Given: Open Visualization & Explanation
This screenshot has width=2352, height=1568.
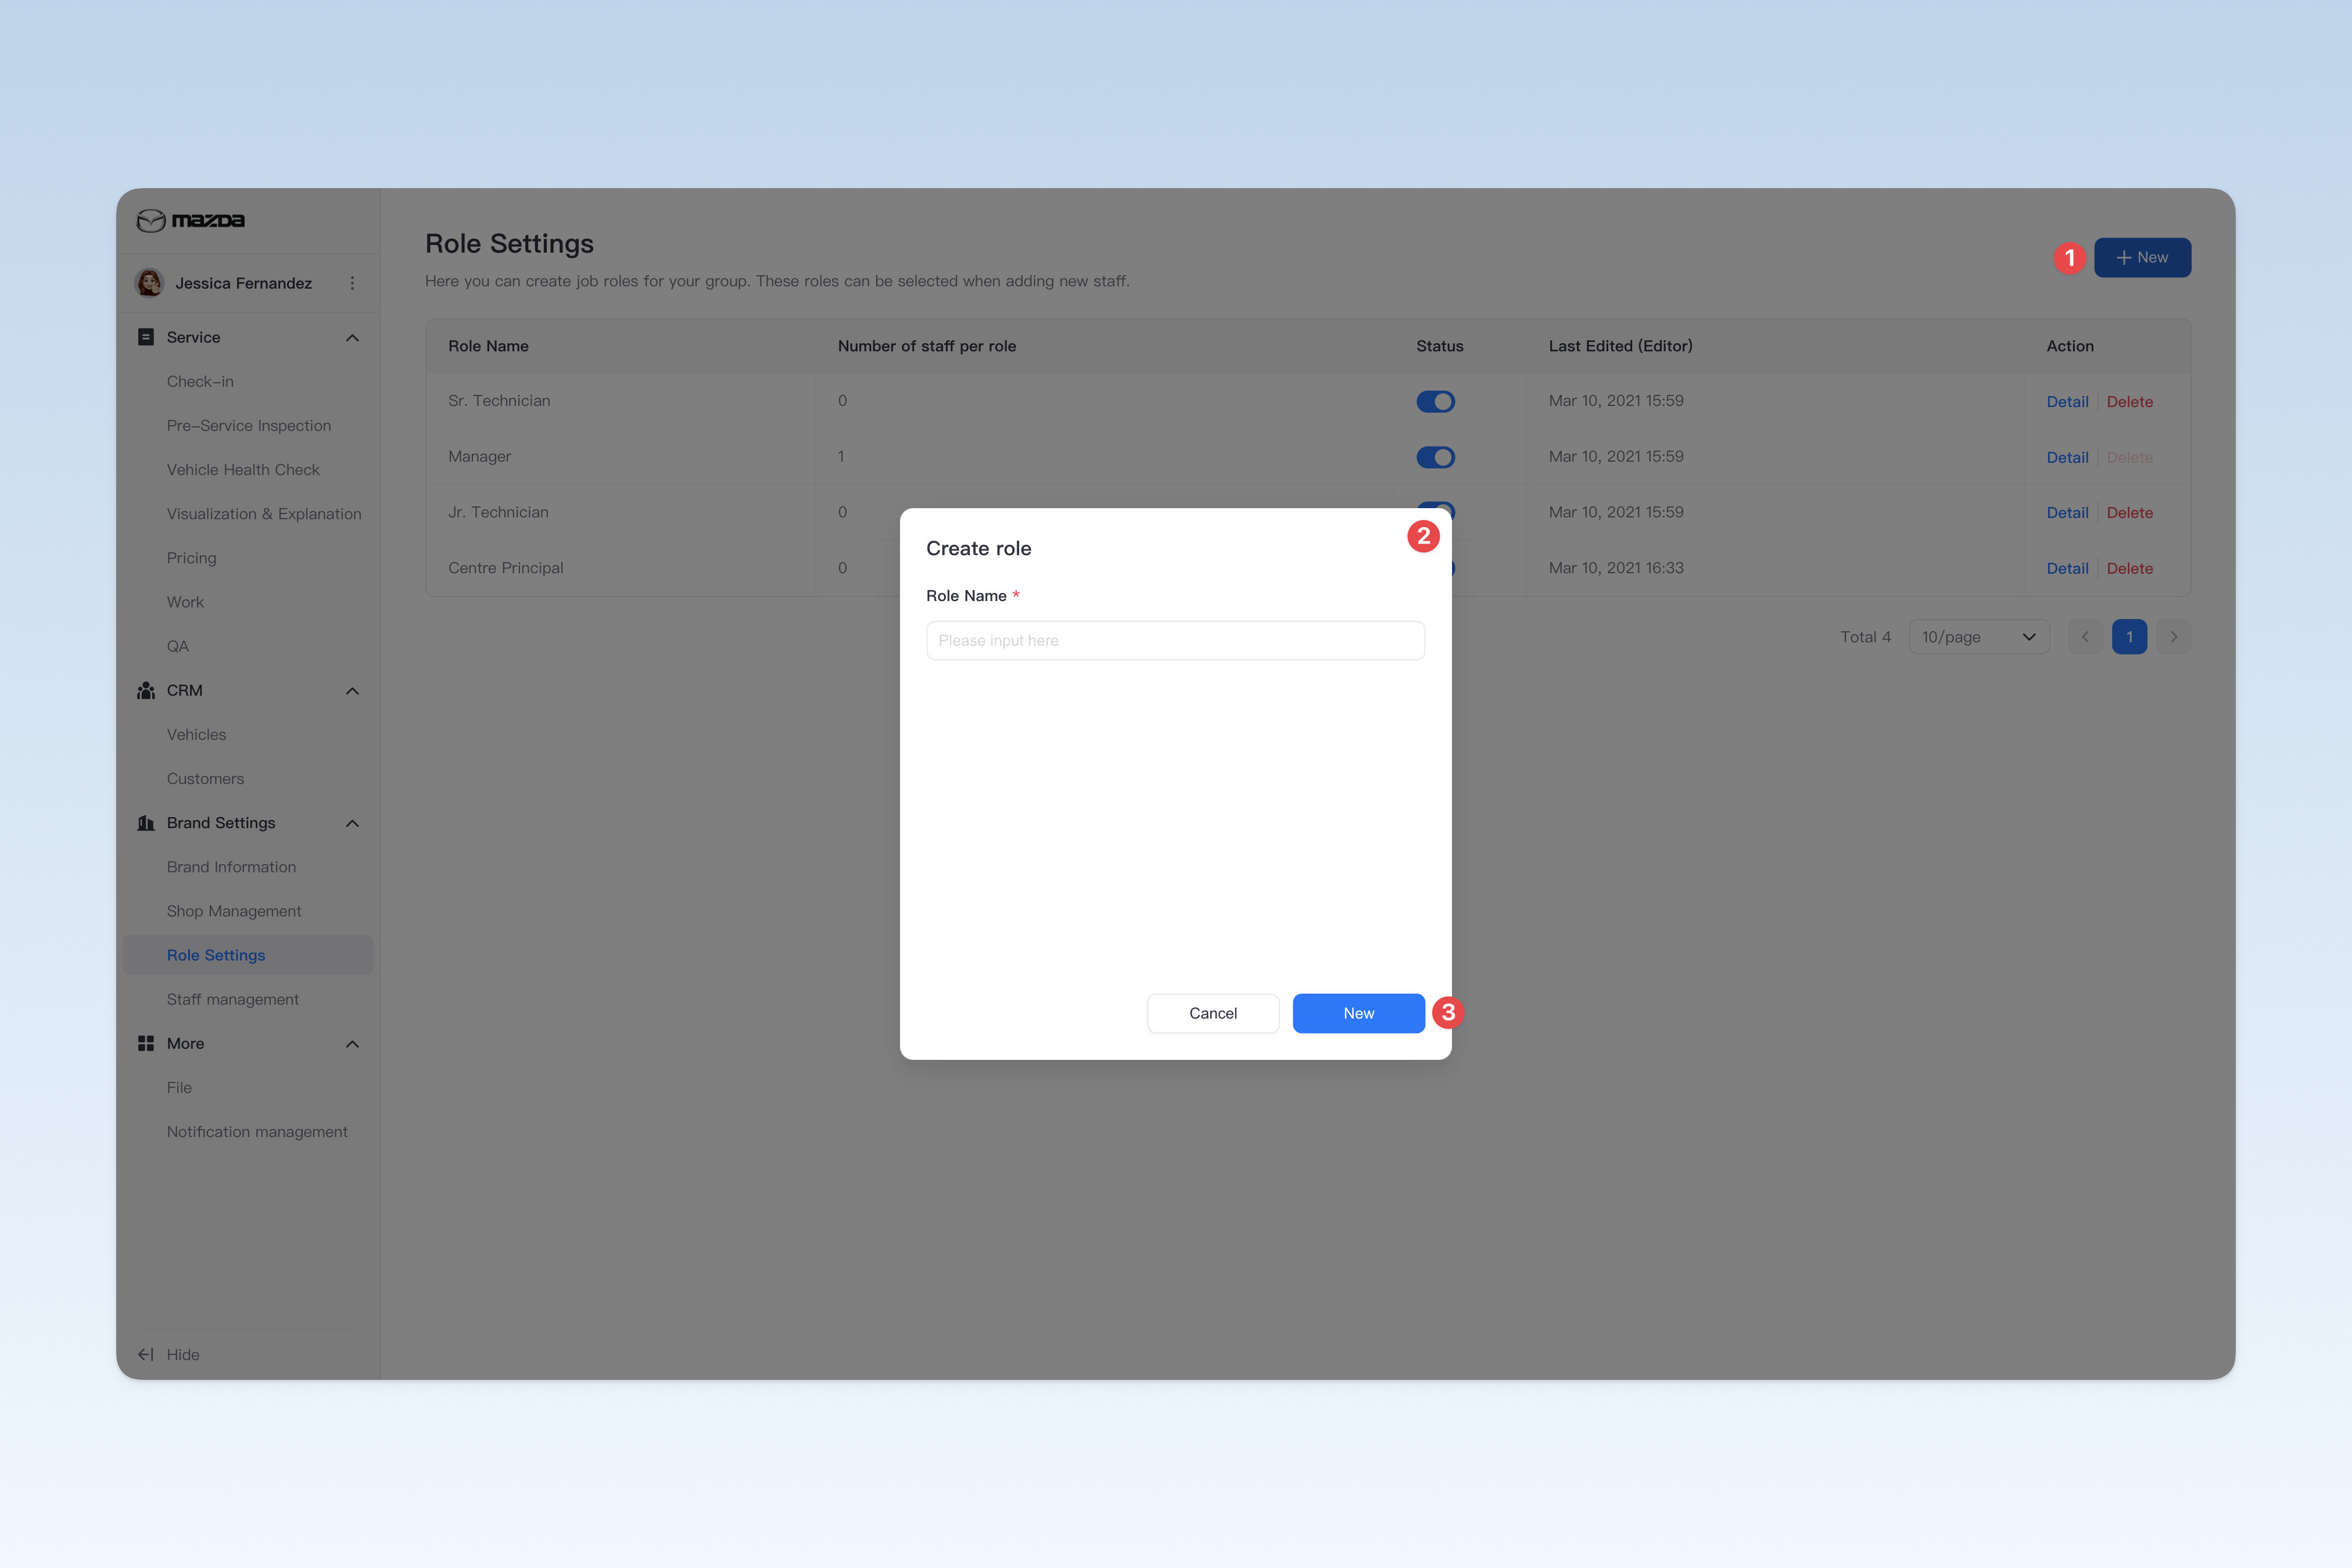Looking at the screenshot, I should click(x=264, y=513).
